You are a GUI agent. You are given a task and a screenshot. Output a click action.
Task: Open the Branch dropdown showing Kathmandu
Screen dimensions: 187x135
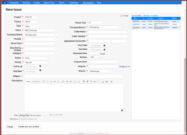100,71
